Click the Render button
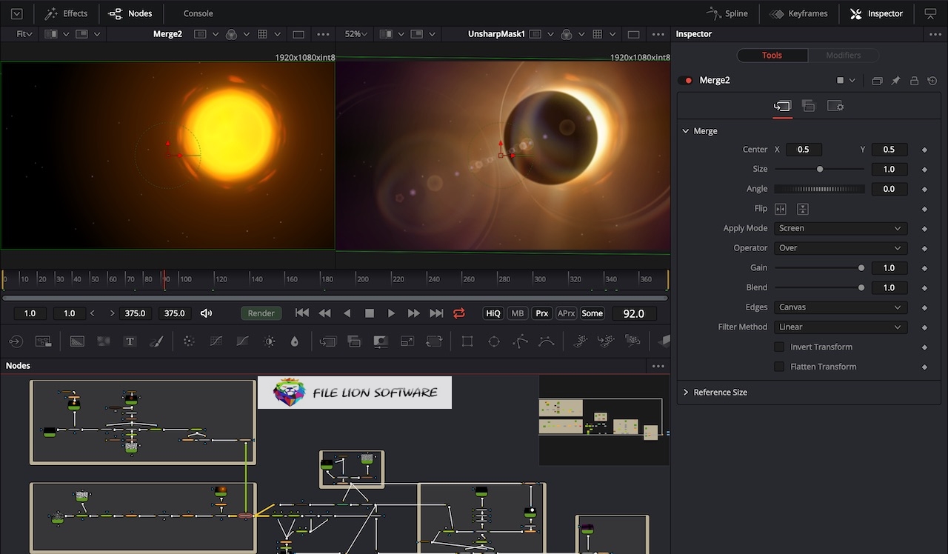Image resolution: width=948 pixels, height=554 pixels. [261, 313]
